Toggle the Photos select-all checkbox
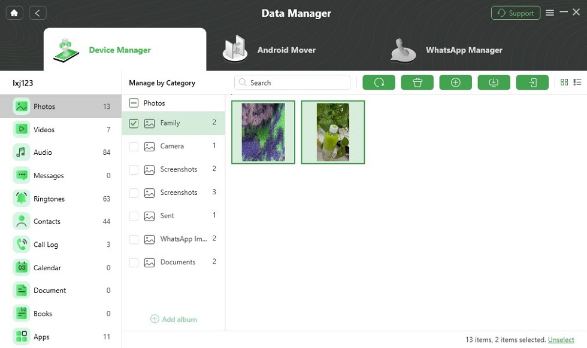Screen dimensions: 587x348 [134, 103]
